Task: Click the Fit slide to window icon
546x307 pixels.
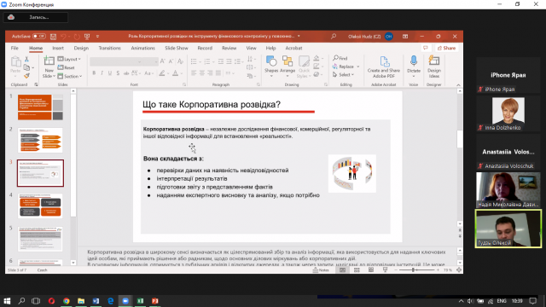Action: (459, 270)
